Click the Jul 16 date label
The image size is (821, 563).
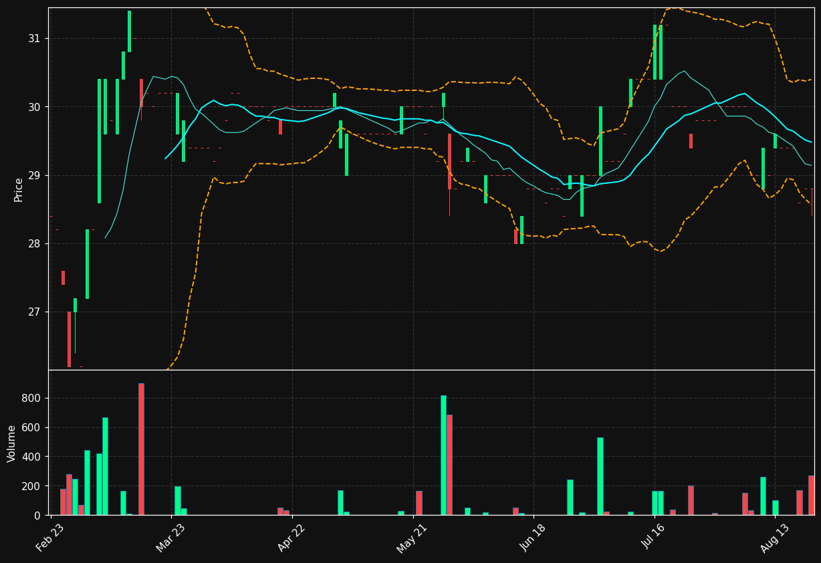pyautogui.click(x=654, y=538)
